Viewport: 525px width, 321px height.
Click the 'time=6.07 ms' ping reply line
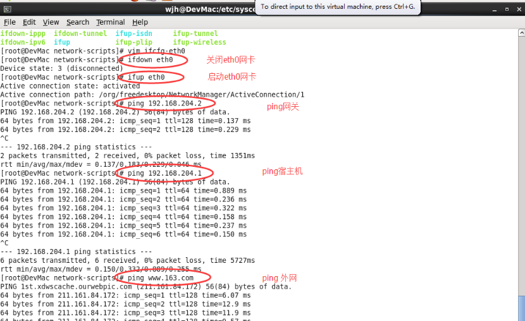pos(125,295)
